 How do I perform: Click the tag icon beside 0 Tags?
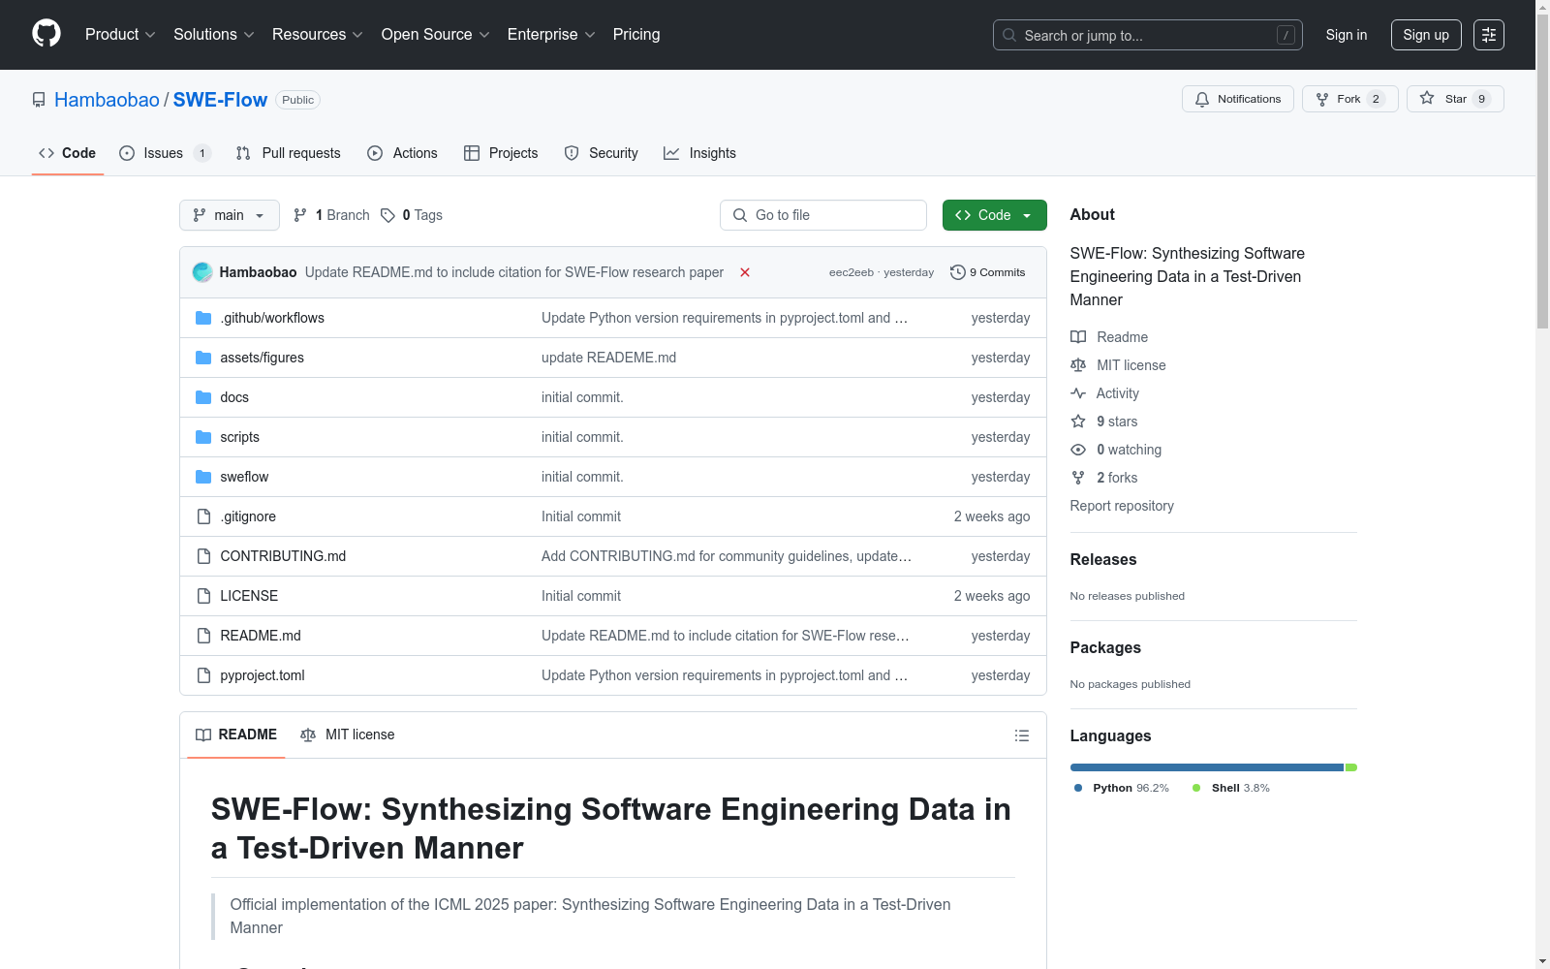(x=387, y=215)
